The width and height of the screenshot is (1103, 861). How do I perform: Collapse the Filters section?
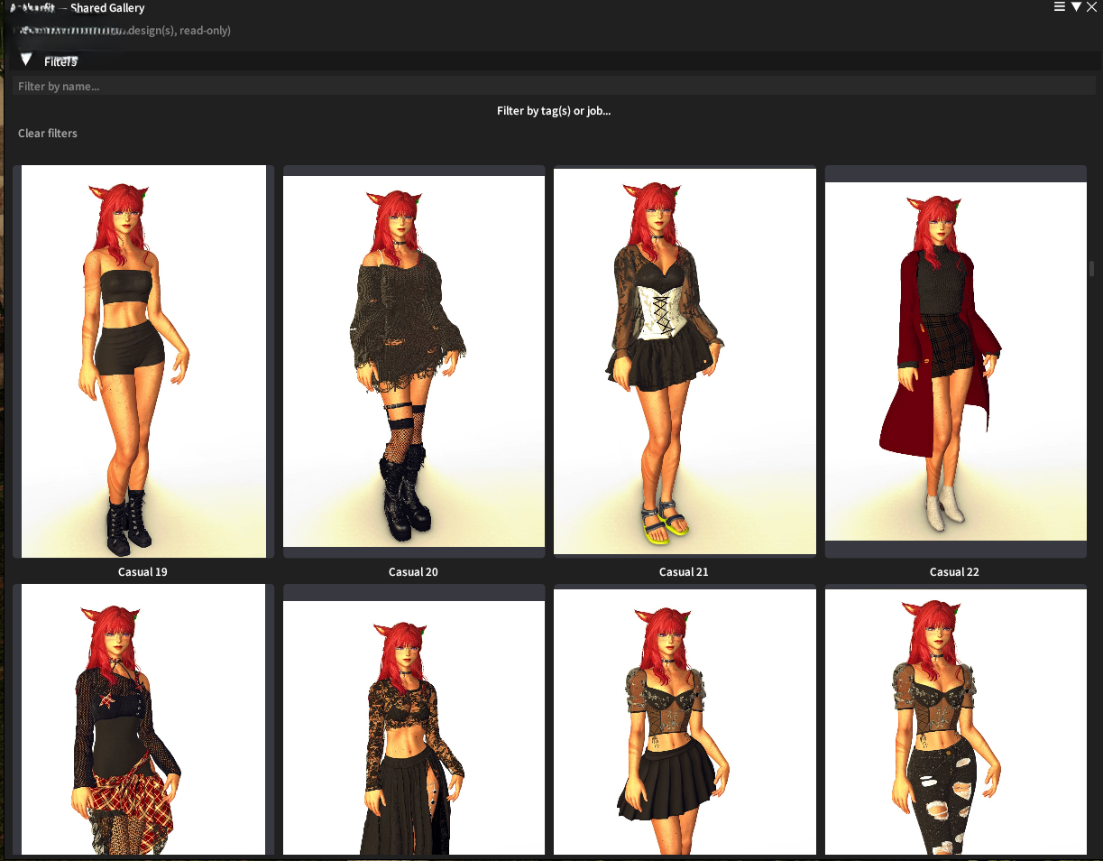click(26, 60)
